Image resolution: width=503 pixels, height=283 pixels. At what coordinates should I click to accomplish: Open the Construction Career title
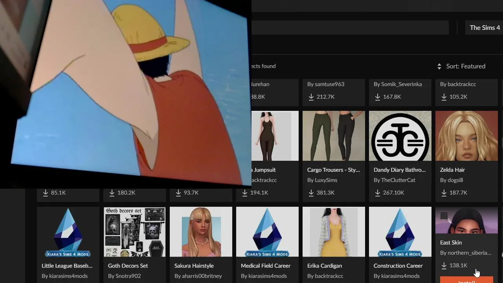click(398, 266)
